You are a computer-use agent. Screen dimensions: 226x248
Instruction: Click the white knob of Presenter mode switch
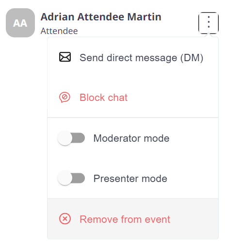coord(65,178)
